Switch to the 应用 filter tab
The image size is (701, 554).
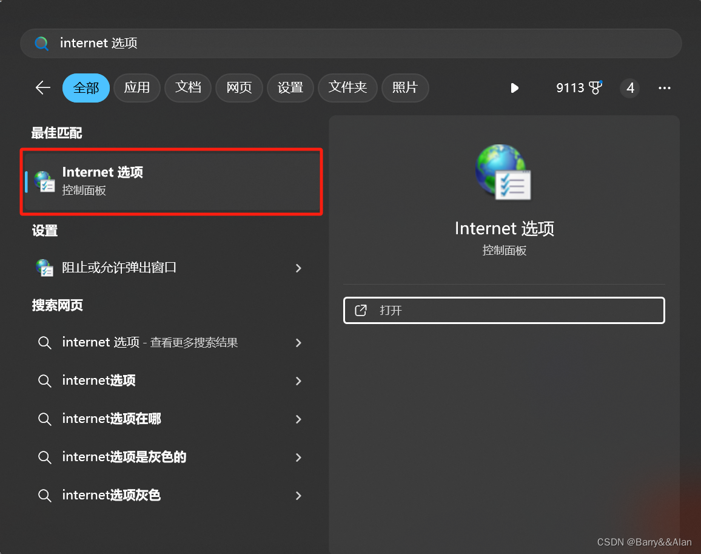(137, 88)
